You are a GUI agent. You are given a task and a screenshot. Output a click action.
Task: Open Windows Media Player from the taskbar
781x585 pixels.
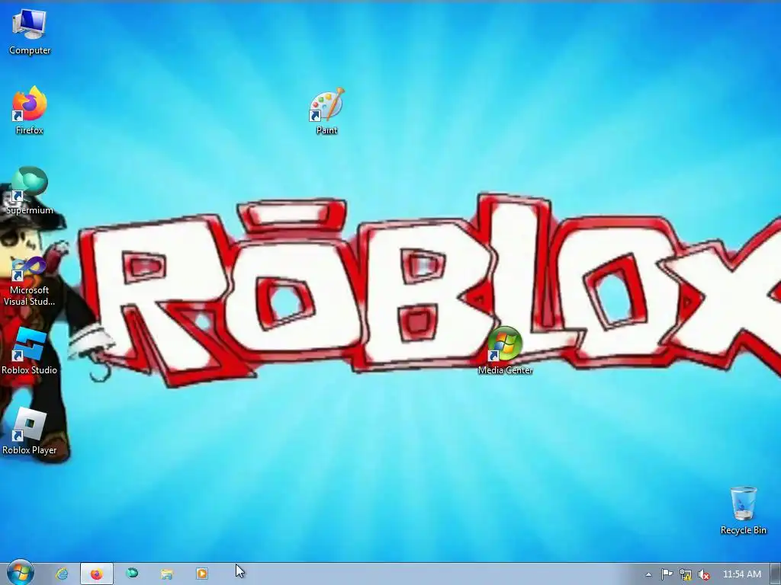click(201, 574)
